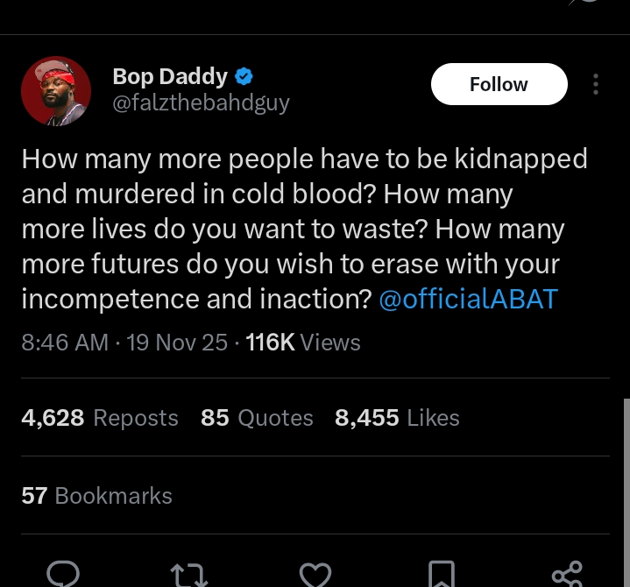View the 116K Views analytics
The height and width of the screenshot is (587, 630).
click(x=303, y=343)
